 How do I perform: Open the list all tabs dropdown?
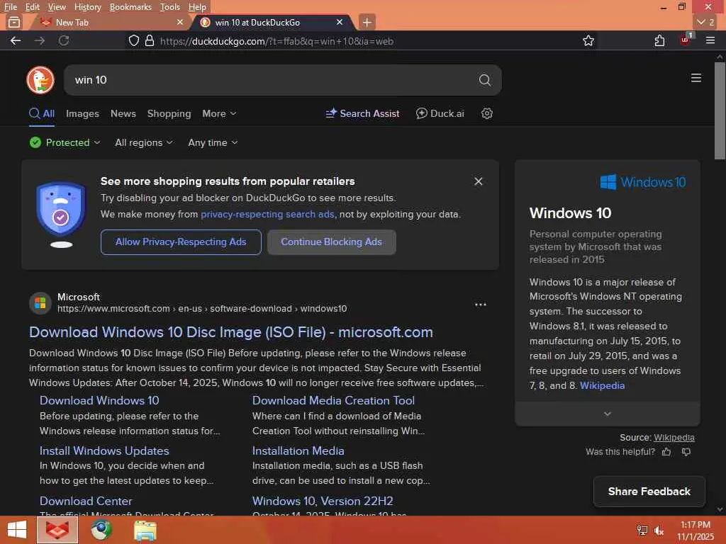[705, 22]
